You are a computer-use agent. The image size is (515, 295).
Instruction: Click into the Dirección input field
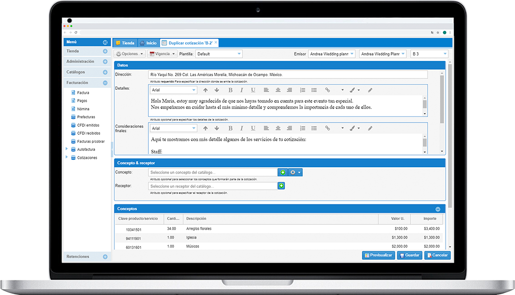[x=287, y=75]
